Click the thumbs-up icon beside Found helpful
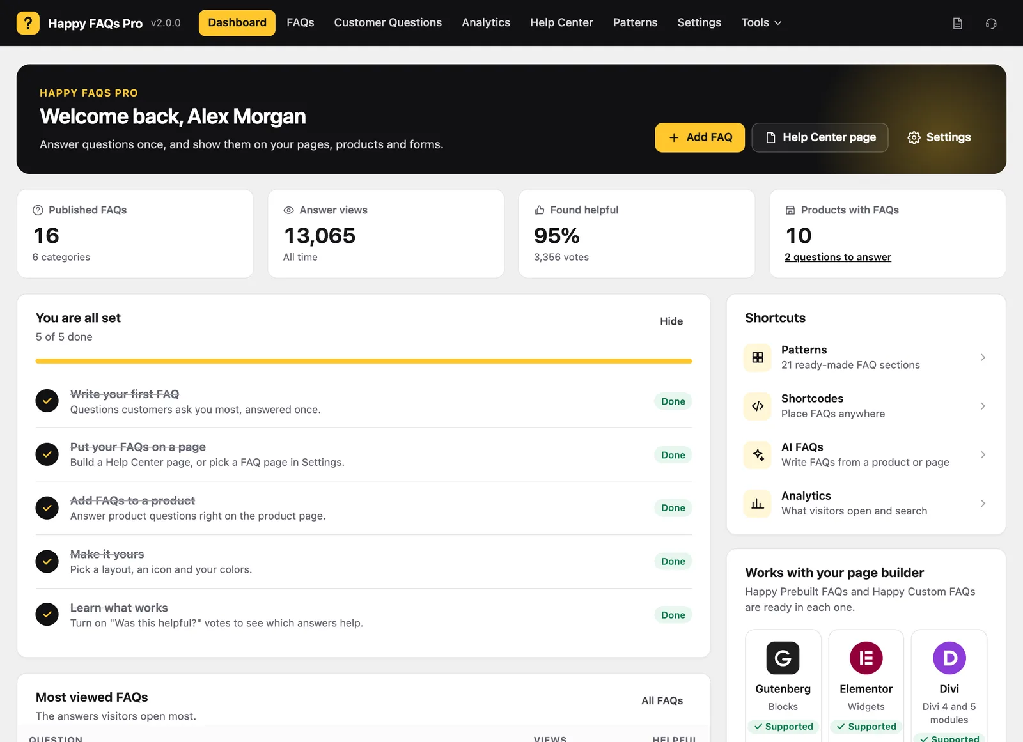Image resolution: width=1023 pixels, height=742 pixels. point(539,210)
